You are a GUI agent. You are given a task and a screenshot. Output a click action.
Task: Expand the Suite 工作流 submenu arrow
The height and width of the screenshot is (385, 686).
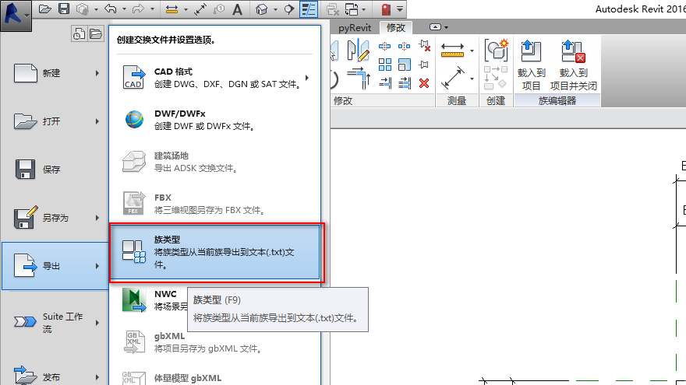tap(97, 323)
